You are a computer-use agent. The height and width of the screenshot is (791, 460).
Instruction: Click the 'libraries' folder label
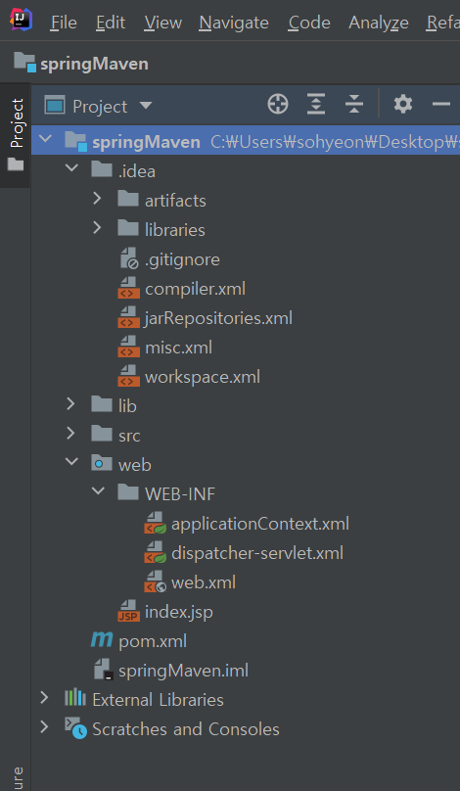(175, 230)
